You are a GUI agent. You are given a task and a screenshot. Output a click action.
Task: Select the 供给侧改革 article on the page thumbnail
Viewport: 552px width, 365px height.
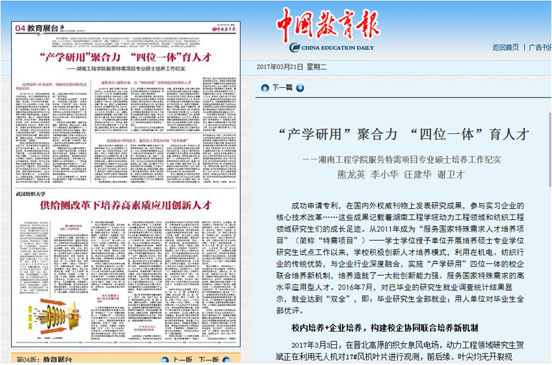click(x=125, y=206)
